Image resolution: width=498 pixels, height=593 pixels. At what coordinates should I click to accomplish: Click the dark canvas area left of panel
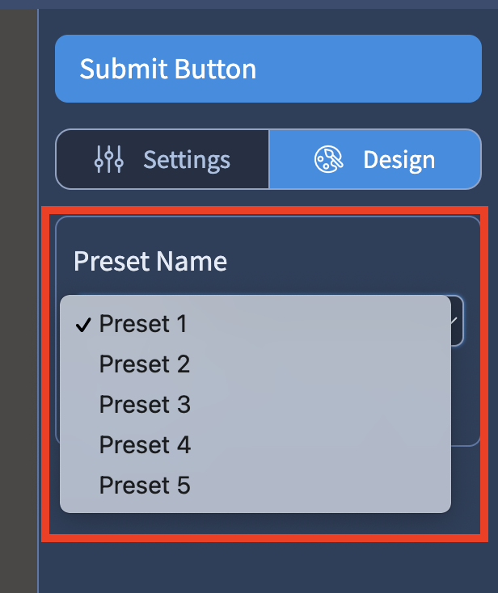pyautogui.click(x=19, y=301)
